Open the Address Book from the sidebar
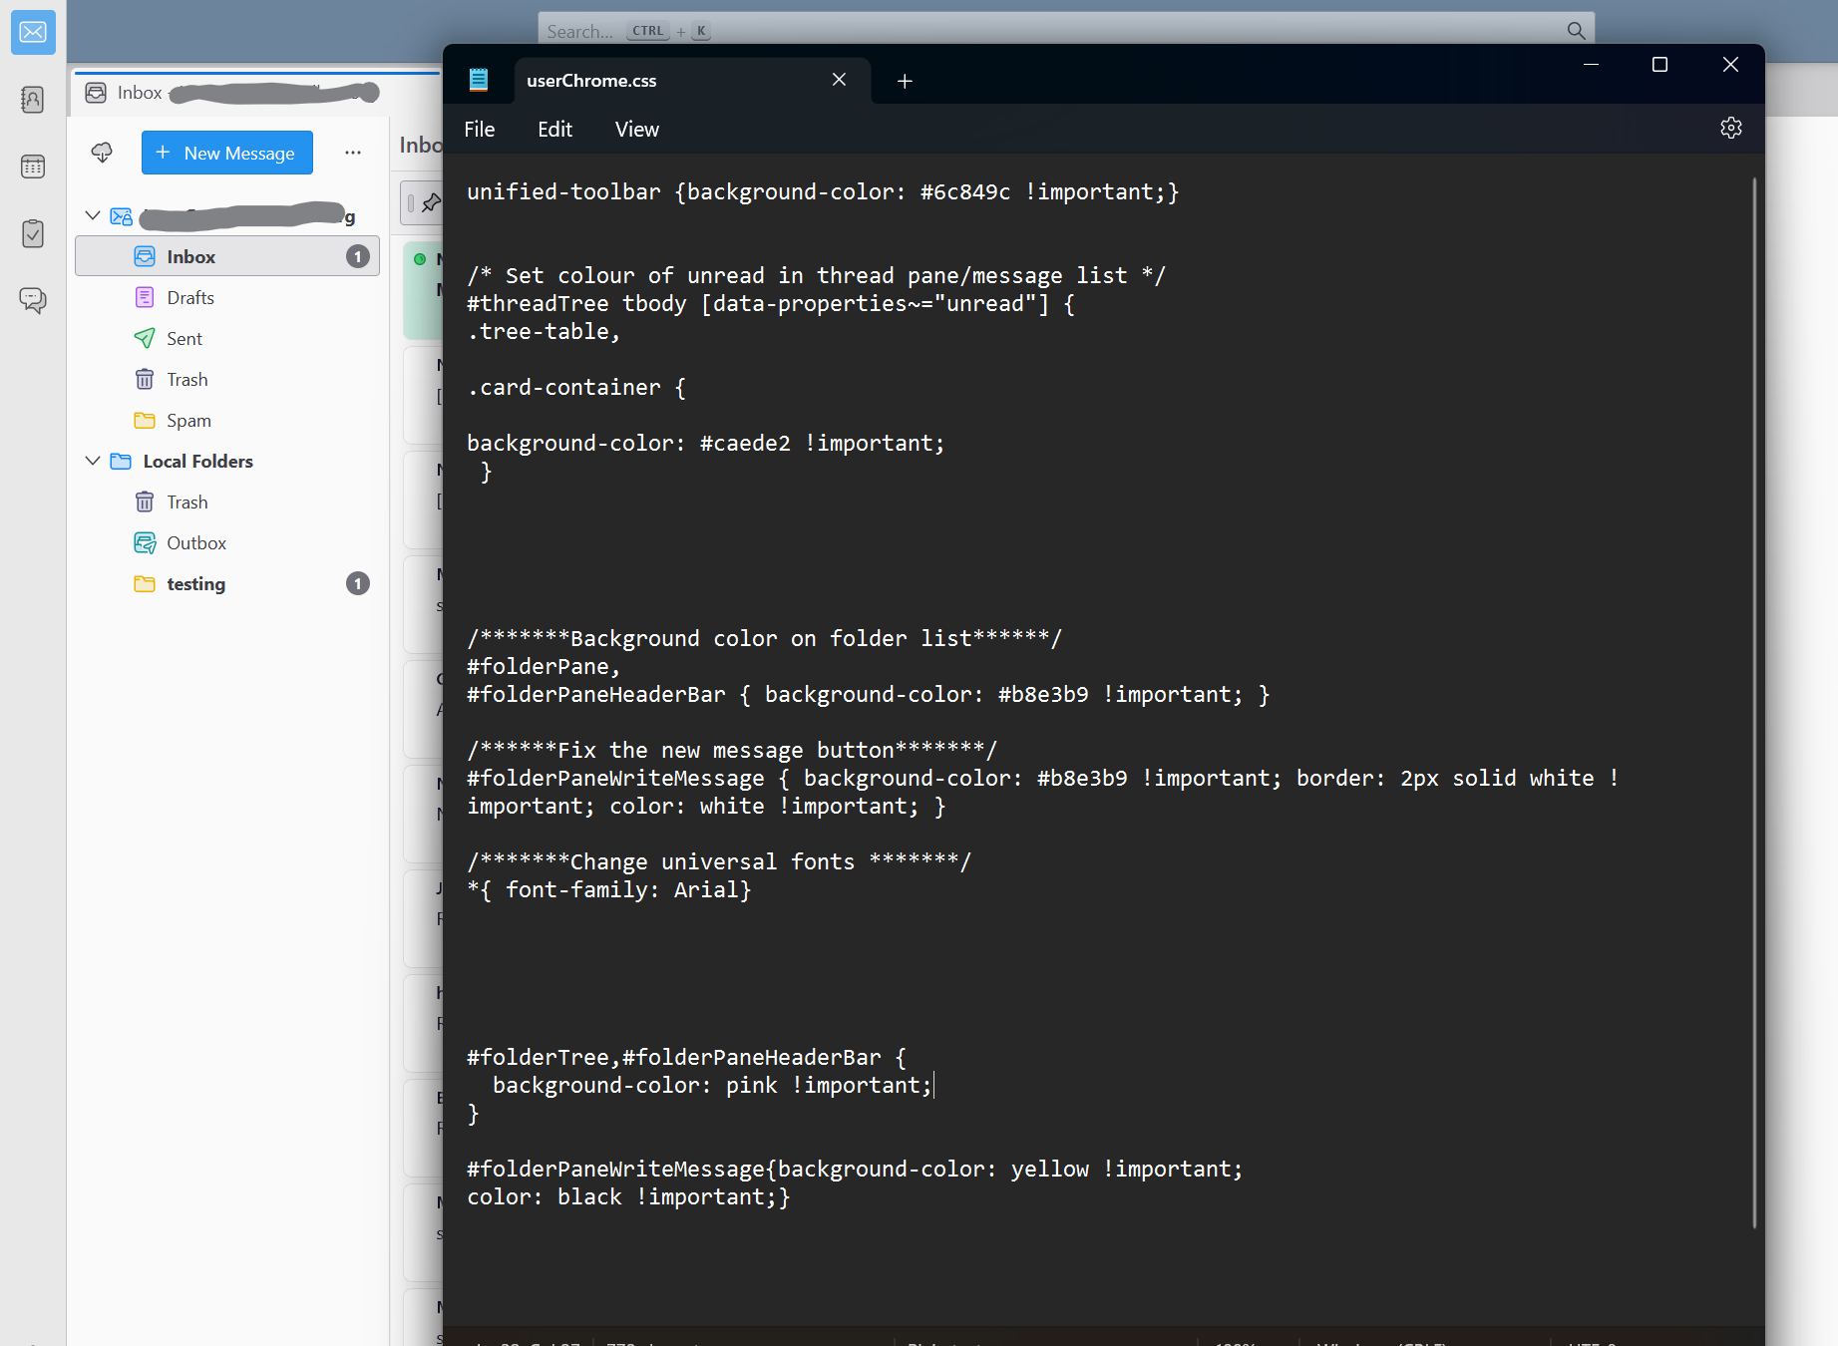1838x1346 pixels. coord(33,100)
